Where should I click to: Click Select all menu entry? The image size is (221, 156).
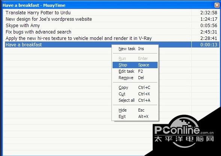(x=135, y=100)
